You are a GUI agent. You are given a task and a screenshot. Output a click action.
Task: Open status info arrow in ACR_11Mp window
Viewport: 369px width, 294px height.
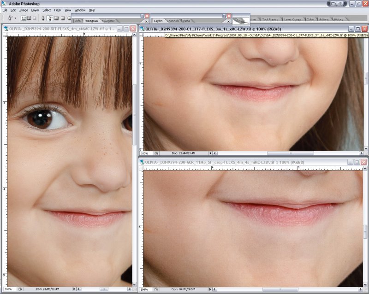tap(210, 289)
